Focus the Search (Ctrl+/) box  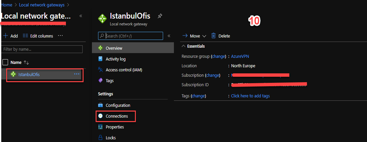(x=131, y=36)
